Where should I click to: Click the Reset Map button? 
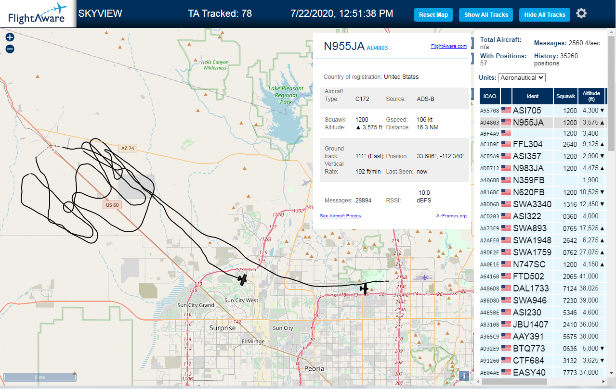[x=433, y=15]
